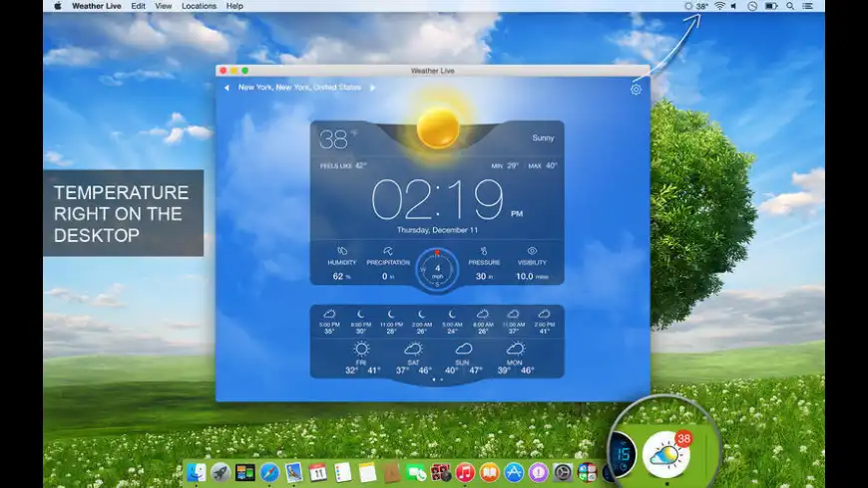This screenshot has height=488, width=868.
Task: Click the date Thursday, December 11
Action: [x=437, y=230]
